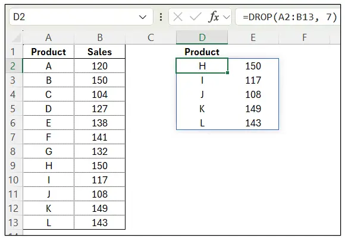Click cell A8 containing G

49,151
